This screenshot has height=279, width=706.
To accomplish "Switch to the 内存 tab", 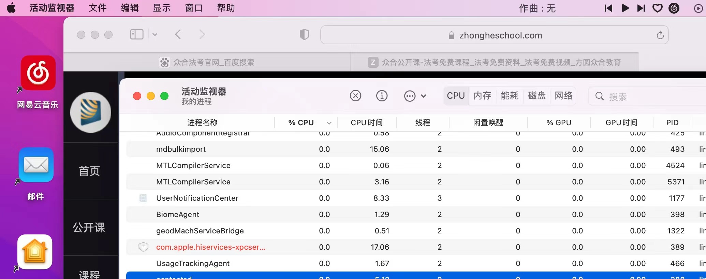I will click(x=482, y=96).
